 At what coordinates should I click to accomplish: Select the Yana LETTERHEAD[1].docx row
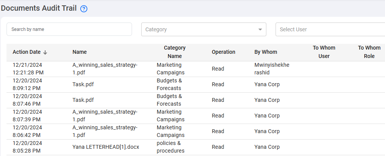tap(106, 147)
